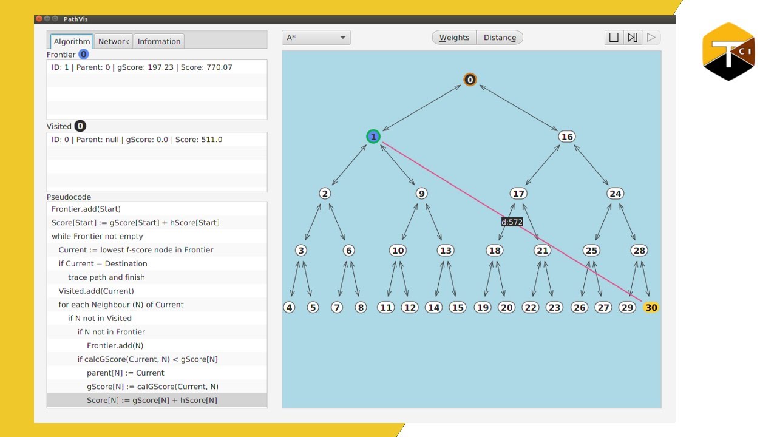Select leaf node 27 in graph
Screen dimensions: 777x437
pyautogui.click(x=603, y=308)
